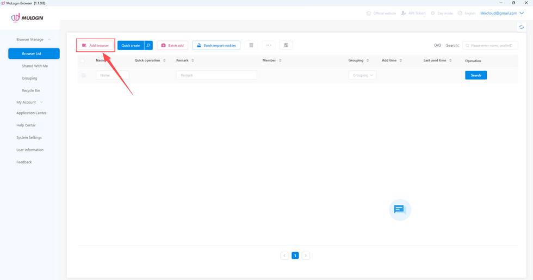Tick the checkbox in the filter row
This screenshot has height=280, width=533.
83,75
